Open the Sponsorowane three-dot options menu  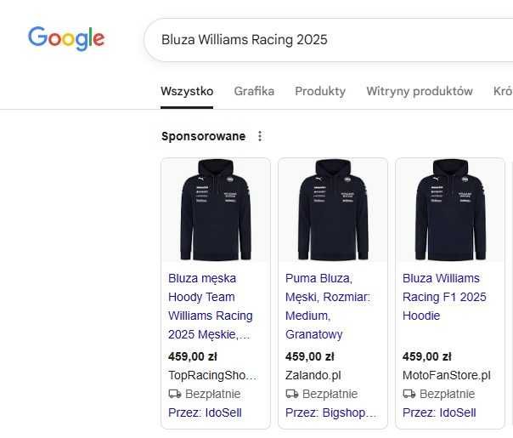click(x=260, y=136)
